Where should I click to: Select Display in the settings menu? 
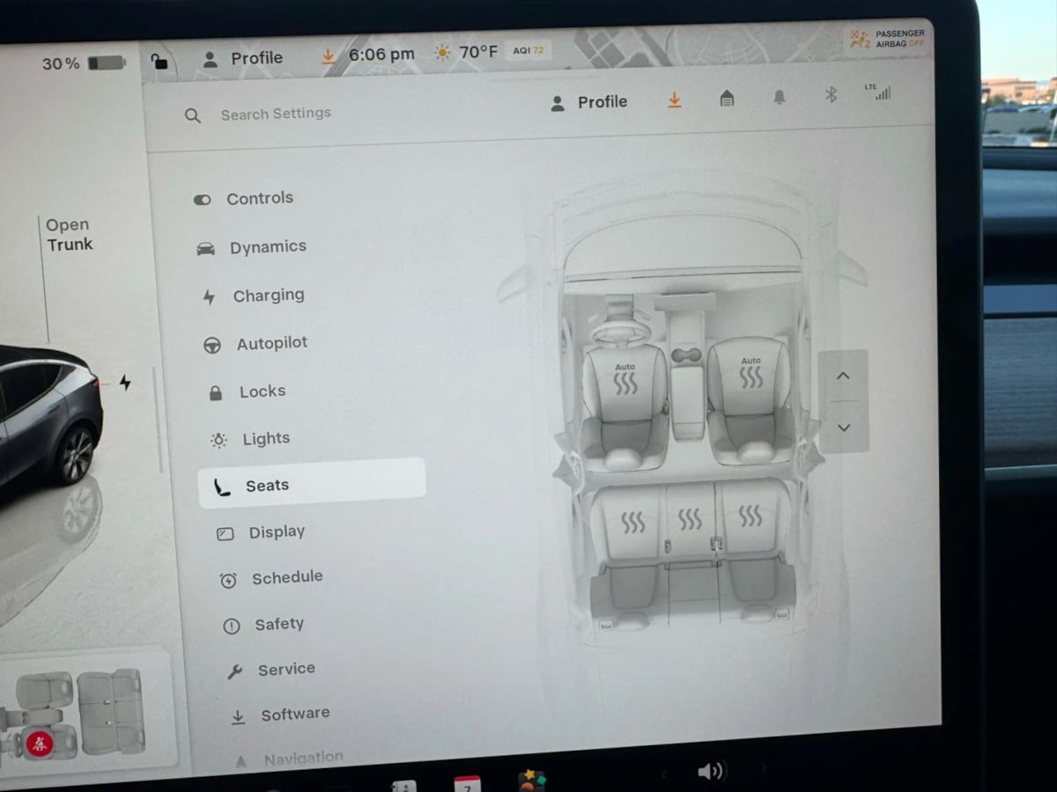coord(277,532)
